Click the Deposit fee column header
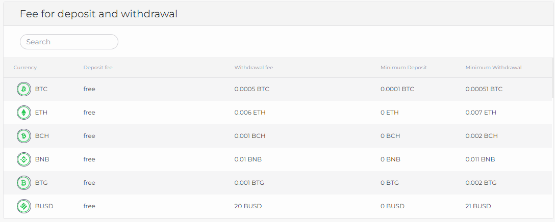Viewport: 555px width, 222px height. coord(98,68)
